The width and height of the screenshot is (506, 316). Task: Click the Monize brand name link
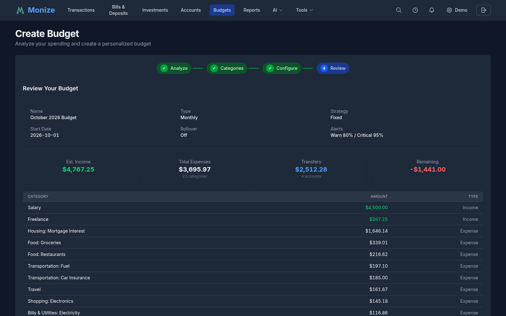41,10
